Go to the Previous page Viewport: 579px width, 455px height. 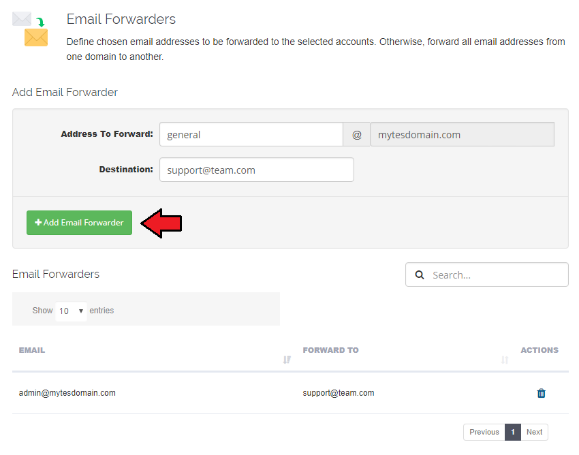pos(484,432)
